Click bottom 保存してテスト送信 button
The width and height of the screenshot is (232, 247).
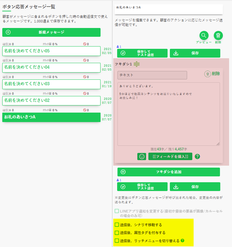[142, 186]
